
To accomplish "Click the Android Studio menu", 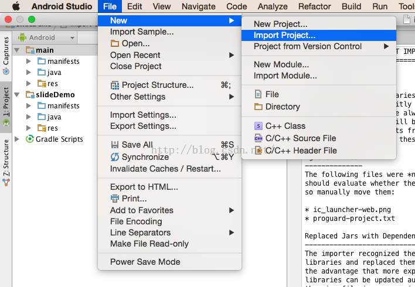I will [62, 6].
